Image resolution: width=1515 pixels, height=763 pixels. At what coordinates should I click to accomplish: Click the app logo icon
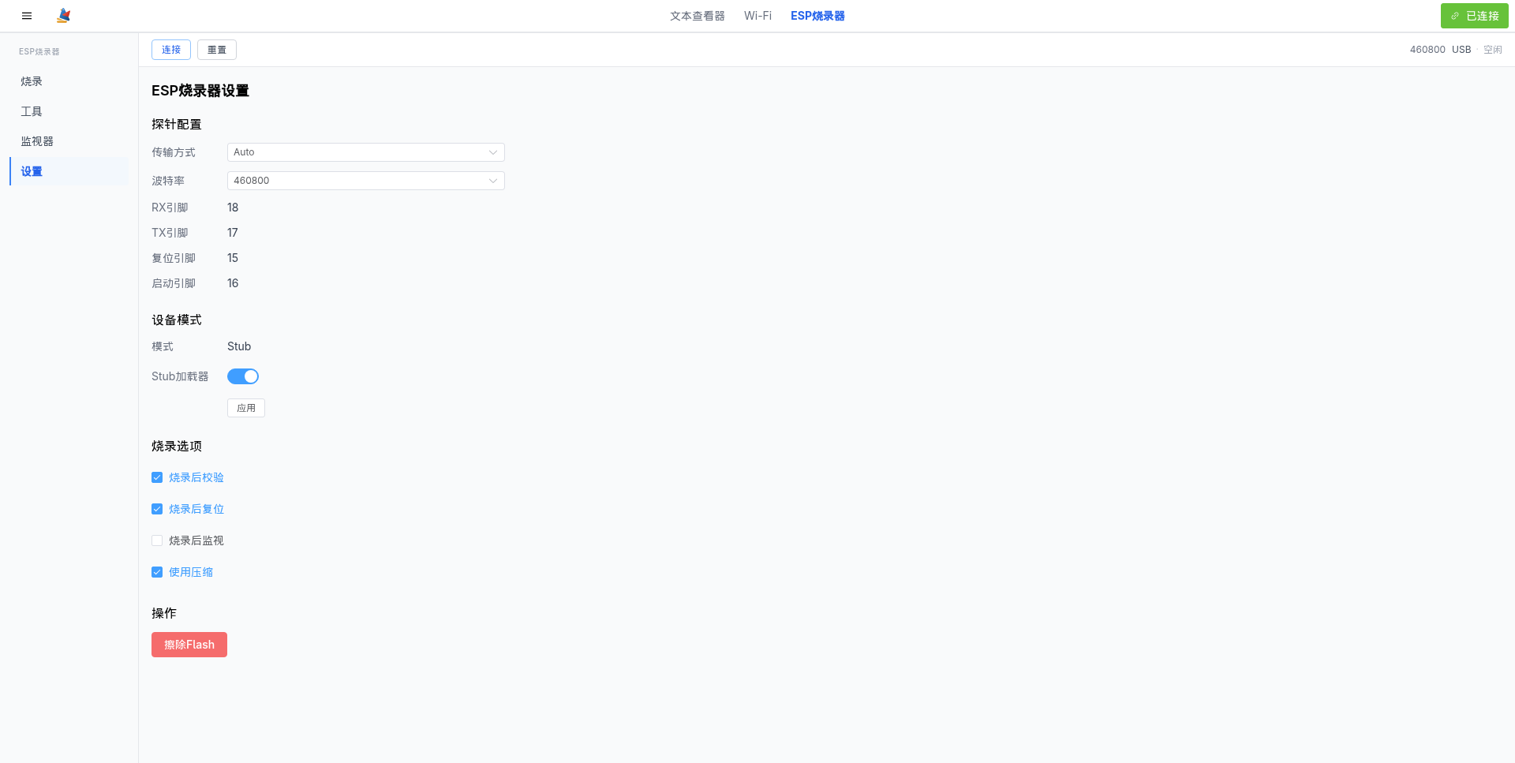pos(64,16)
